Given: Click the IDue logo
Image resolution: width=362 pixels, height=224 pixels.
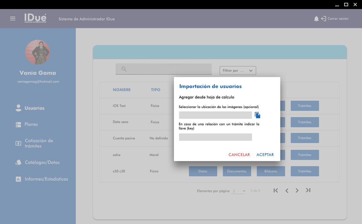Looking at the screenshot, I should click(35, 18).
